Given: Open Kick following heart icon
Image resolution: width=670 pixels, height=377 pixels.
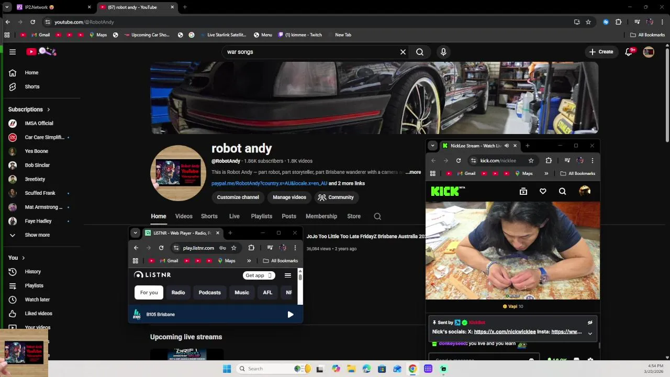Looking at the screenshot, I should [543, 191].
